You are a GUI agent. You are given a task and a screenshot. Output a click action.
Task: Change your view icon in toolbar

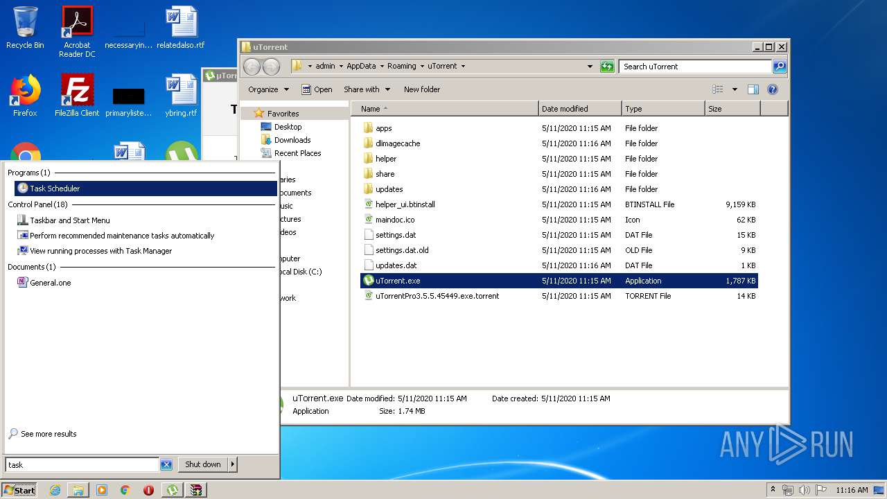(x=718, y=89)
